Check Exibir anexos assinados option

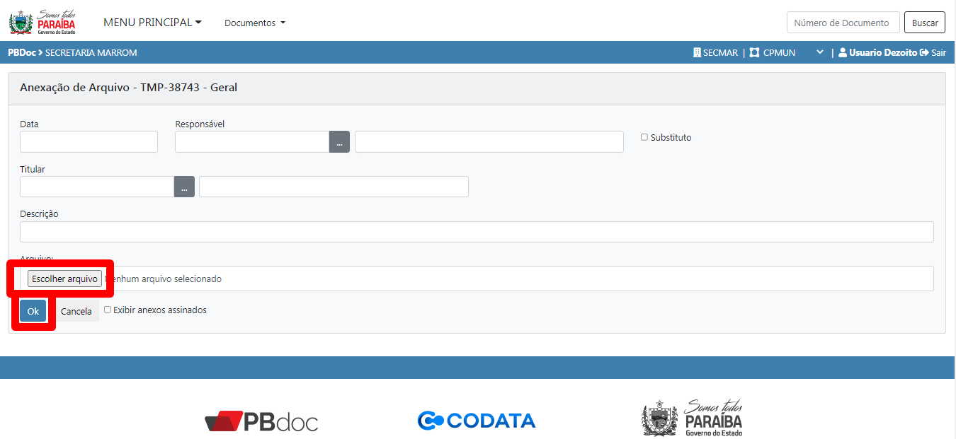[108, 310]
